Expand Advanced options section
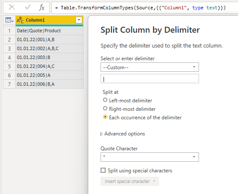Image resolution: width=238 pixels, height=194 pixels. tap(123, 134)
